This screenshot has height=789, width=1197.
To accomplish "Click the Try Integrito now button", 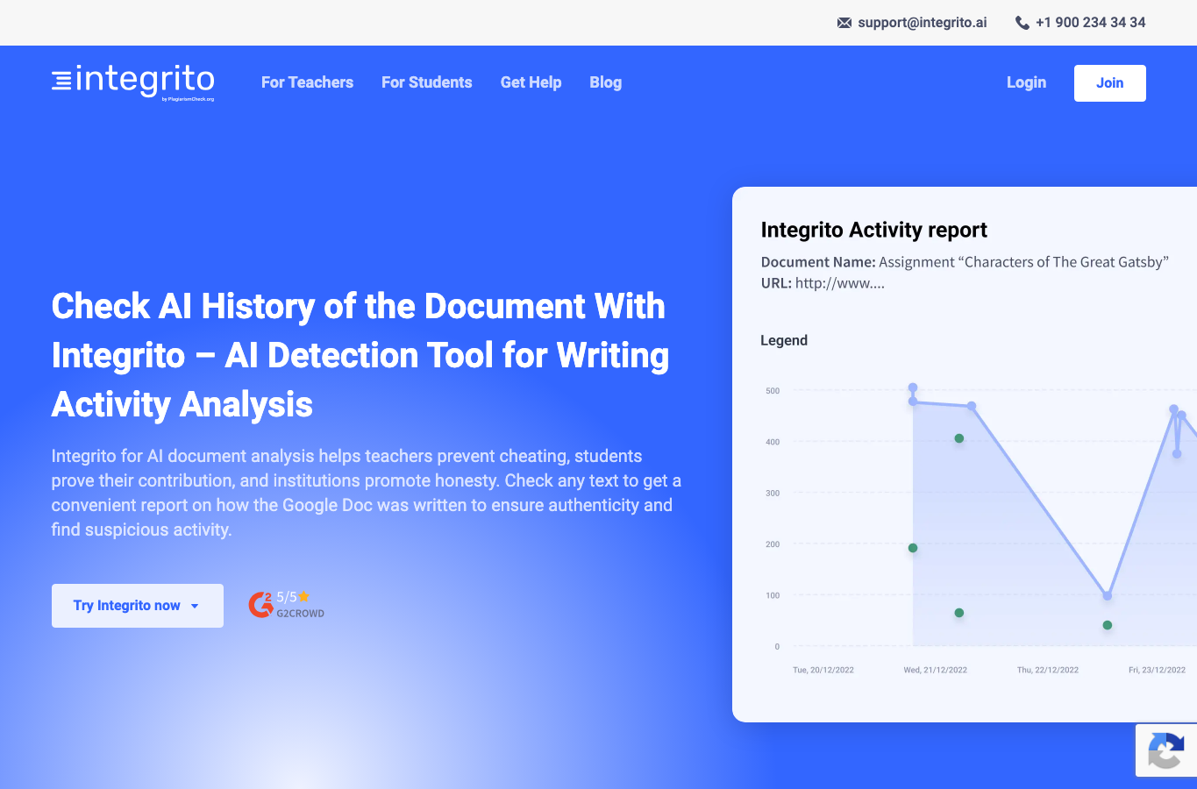I will (138, 606).
